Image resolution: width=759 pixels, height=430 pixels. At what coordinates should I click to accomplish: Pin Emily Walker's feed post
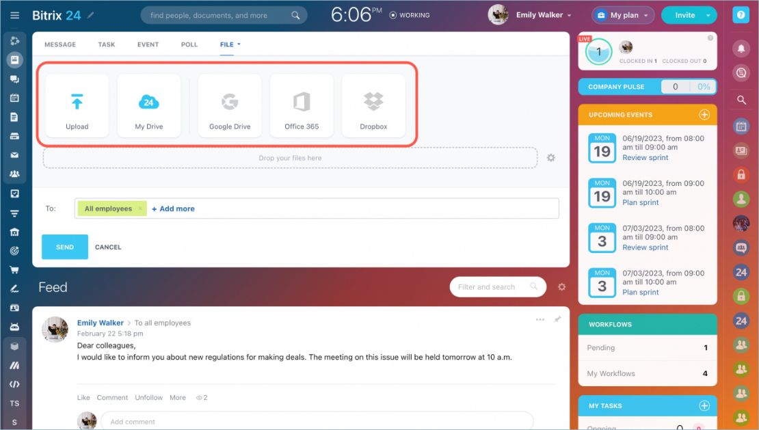pyautogui.click(x=558, y=319)
